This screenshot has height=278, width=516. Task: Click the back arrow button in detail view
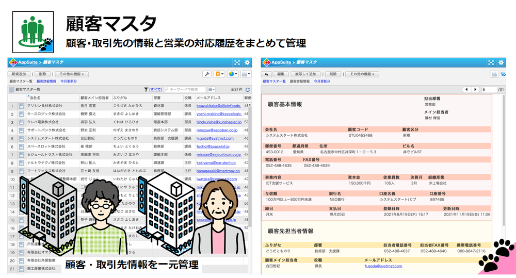point(267,74)
